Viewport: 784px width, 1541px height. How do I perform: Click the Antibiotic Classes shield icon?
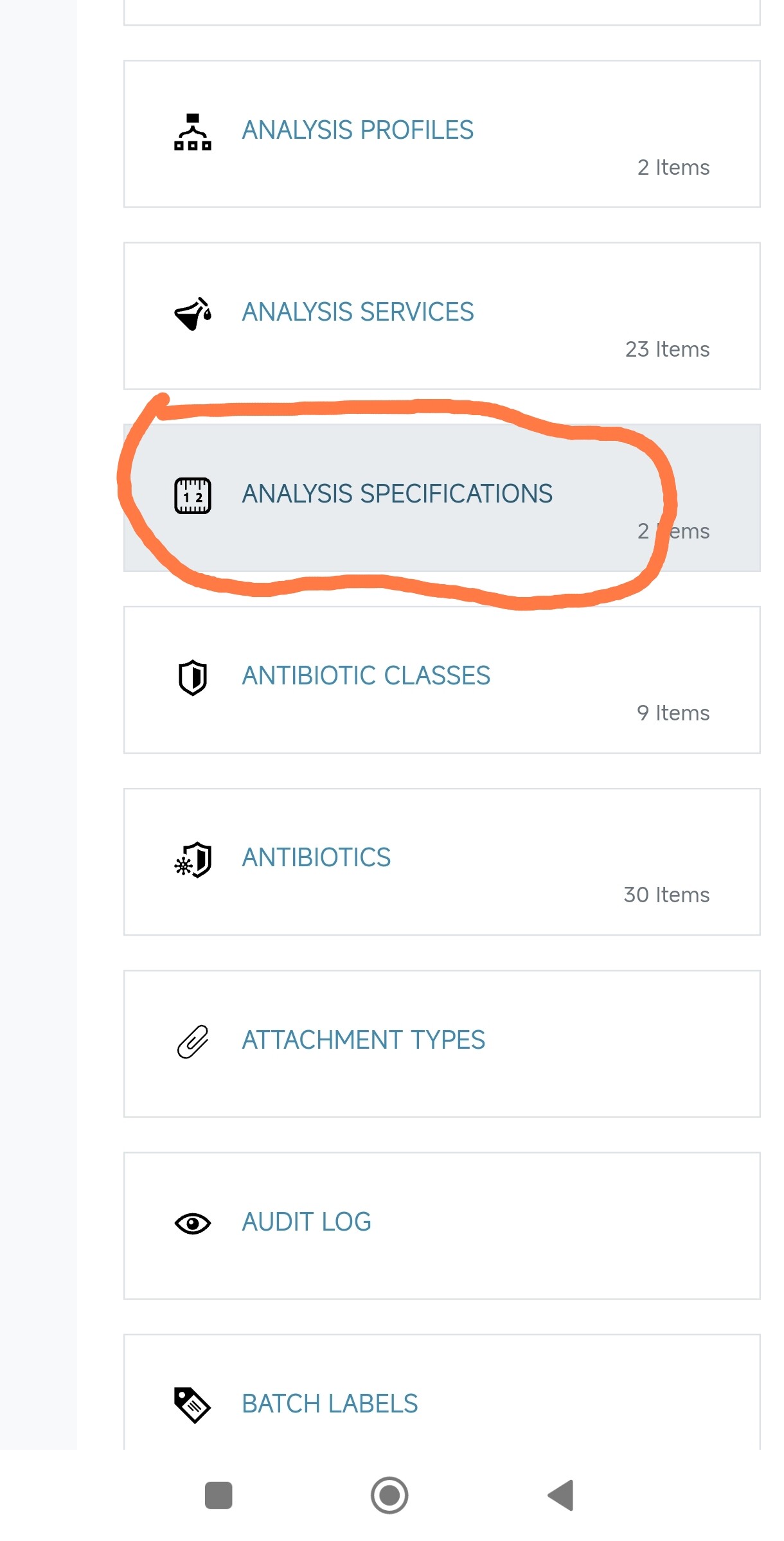tap(193, 677)
